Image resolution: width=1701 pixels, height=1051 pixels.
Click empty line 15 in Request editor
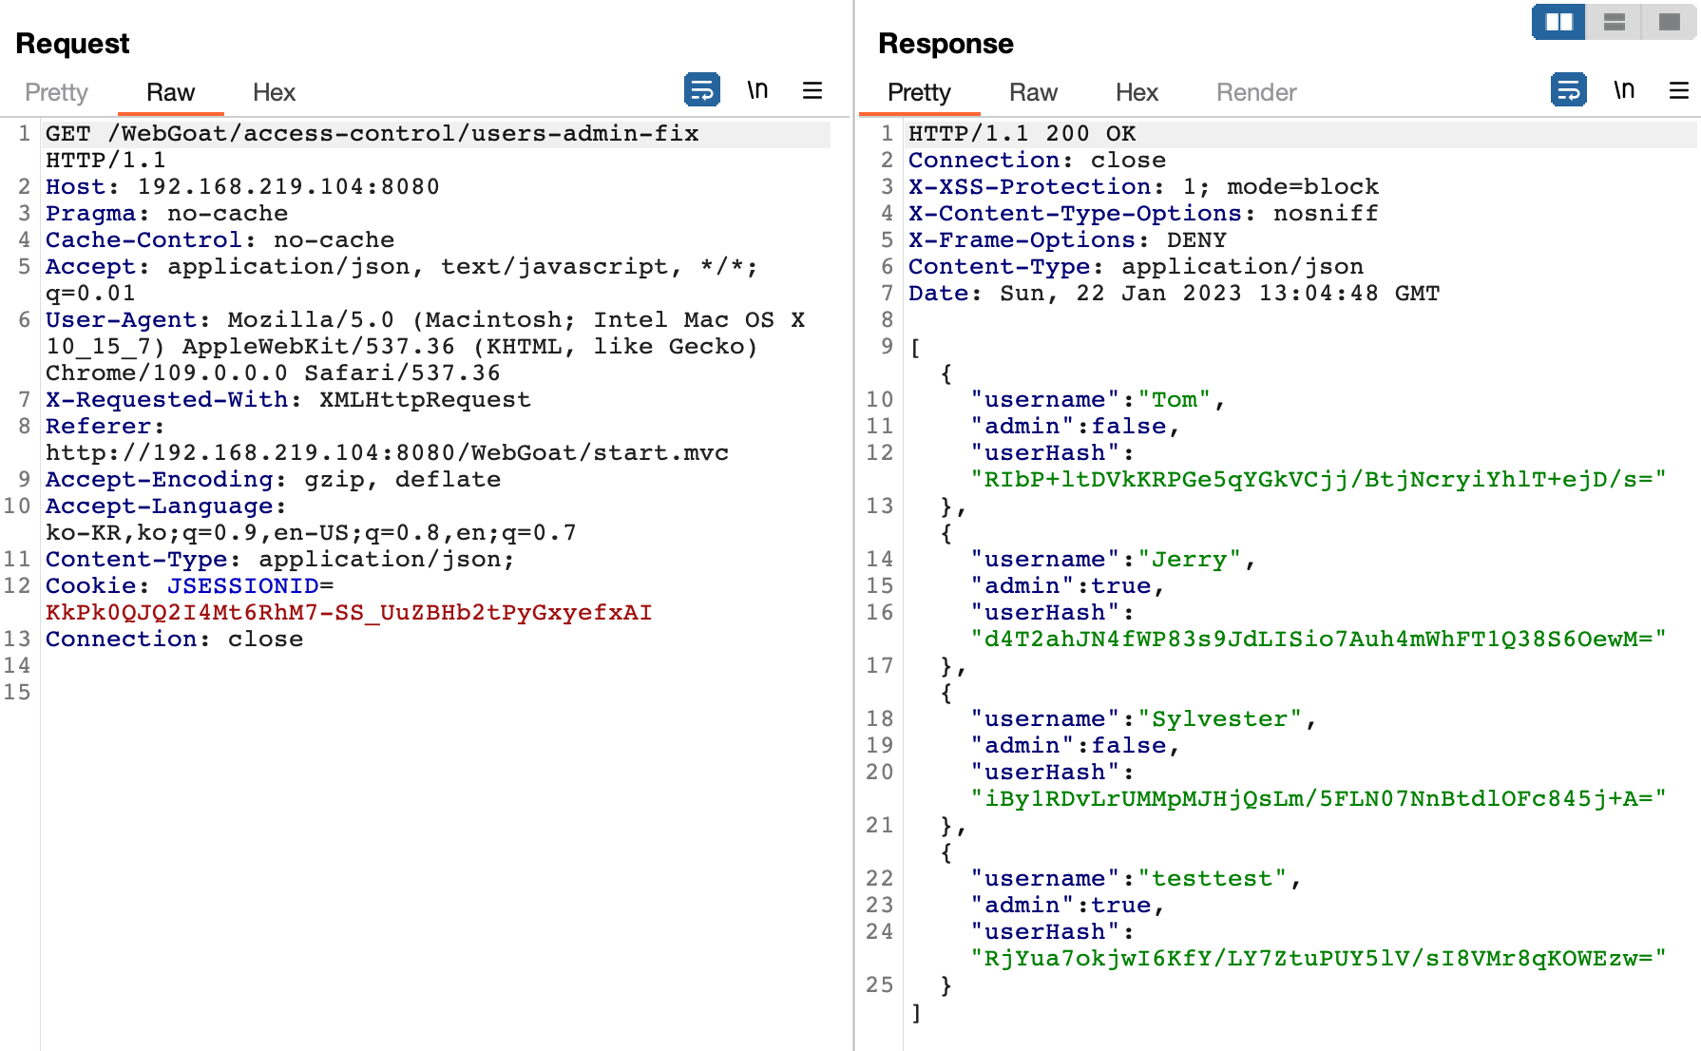[437, 693]
